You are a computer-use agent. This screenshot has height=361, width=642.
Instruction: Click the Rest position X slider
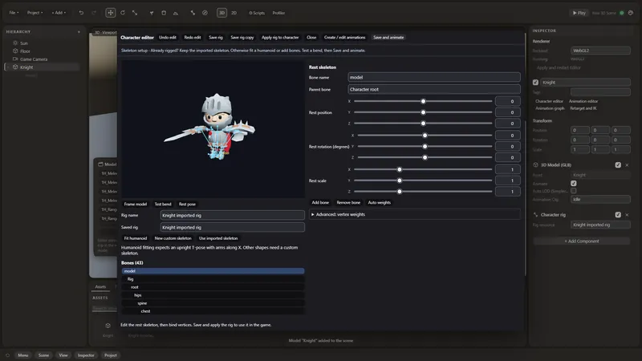[x=423, y=101]
